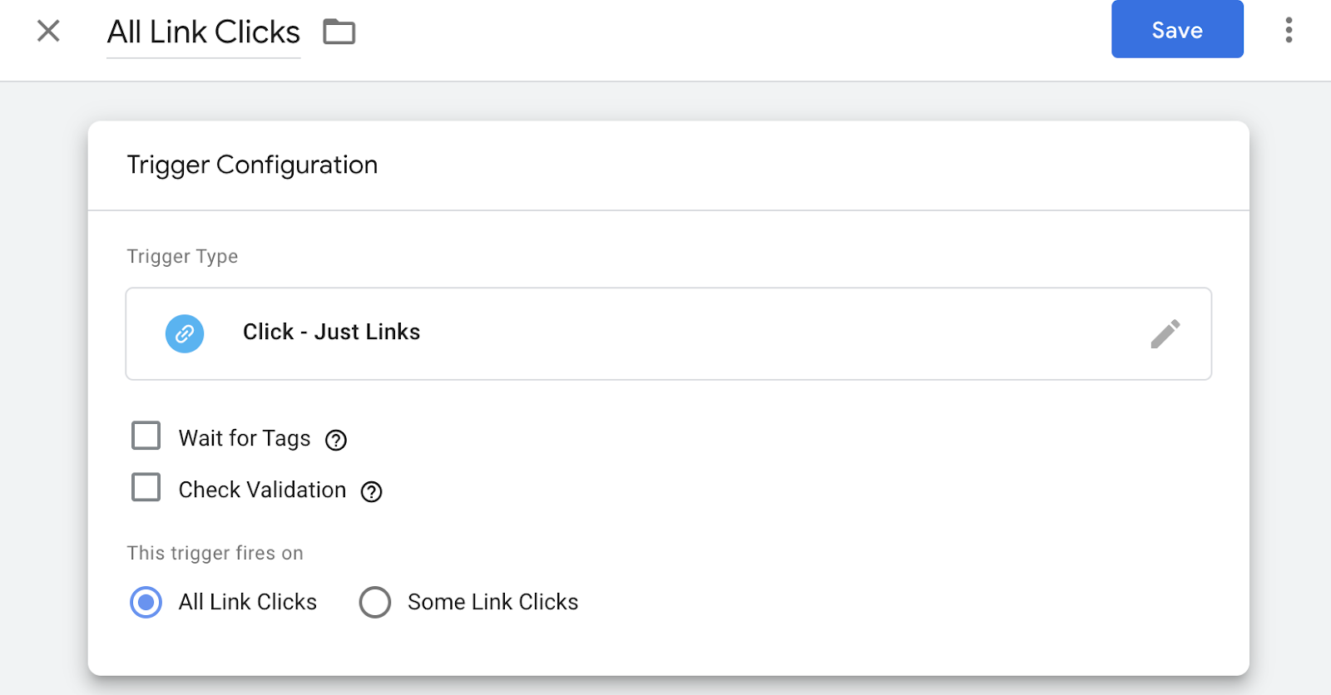Select the Some Link Clicks radio button

coord(375,602)
